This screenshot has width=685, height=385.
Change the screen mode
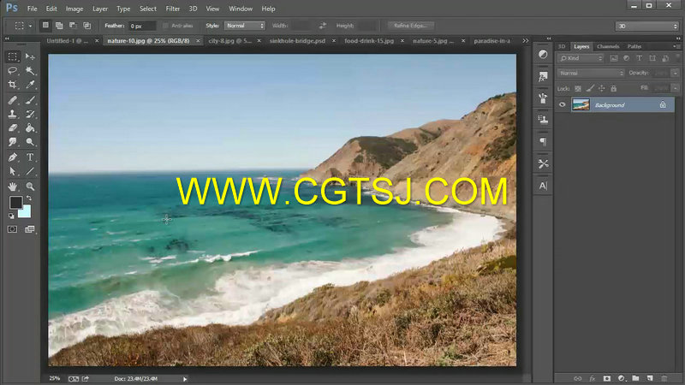[x=30, y=229]
